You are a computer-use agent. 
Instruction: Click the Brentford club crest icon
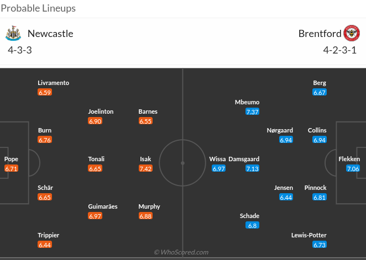(x=352, y=34)
